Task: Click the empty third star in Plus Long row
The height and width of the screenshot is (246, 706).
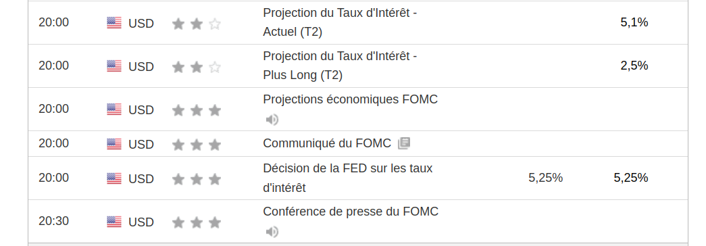Action: [x=215, y=67]
